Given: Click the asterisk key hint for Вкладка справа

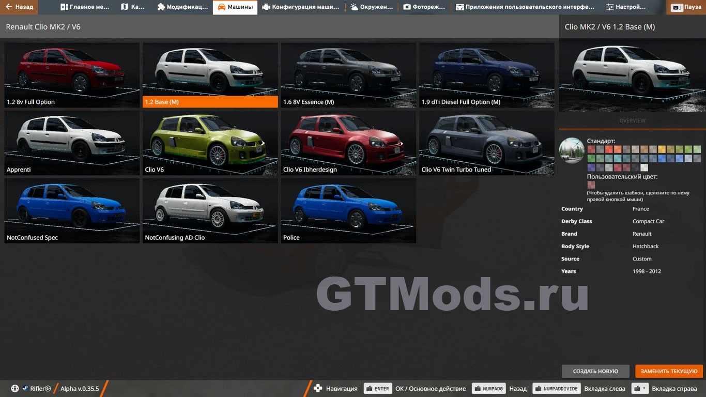Looking at the screenshot, I should pos(641,389).
